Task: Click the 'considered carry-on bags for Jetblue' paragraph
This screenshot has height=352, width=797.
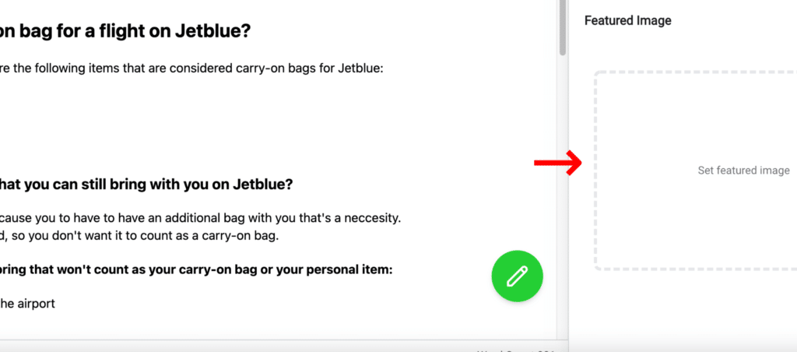Action: [191, 69]
